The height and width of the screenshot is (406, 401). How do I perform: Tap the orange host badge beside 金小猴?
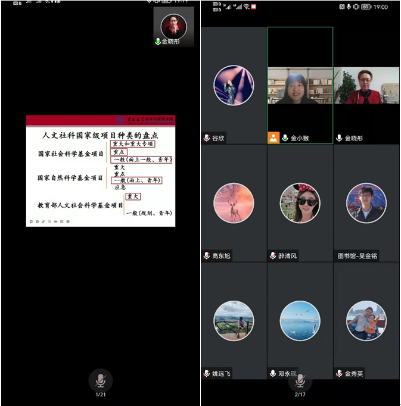(x=273, y=138)
